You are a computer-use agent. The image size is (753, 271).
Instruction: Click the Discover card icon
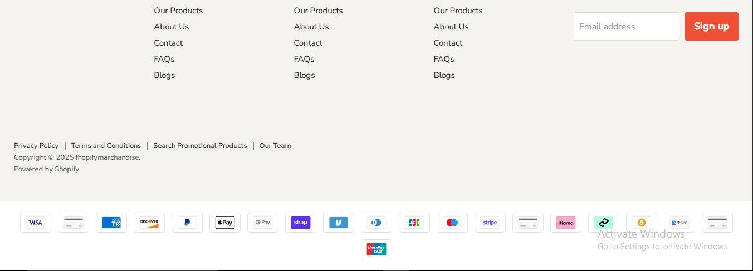[149, 223]
